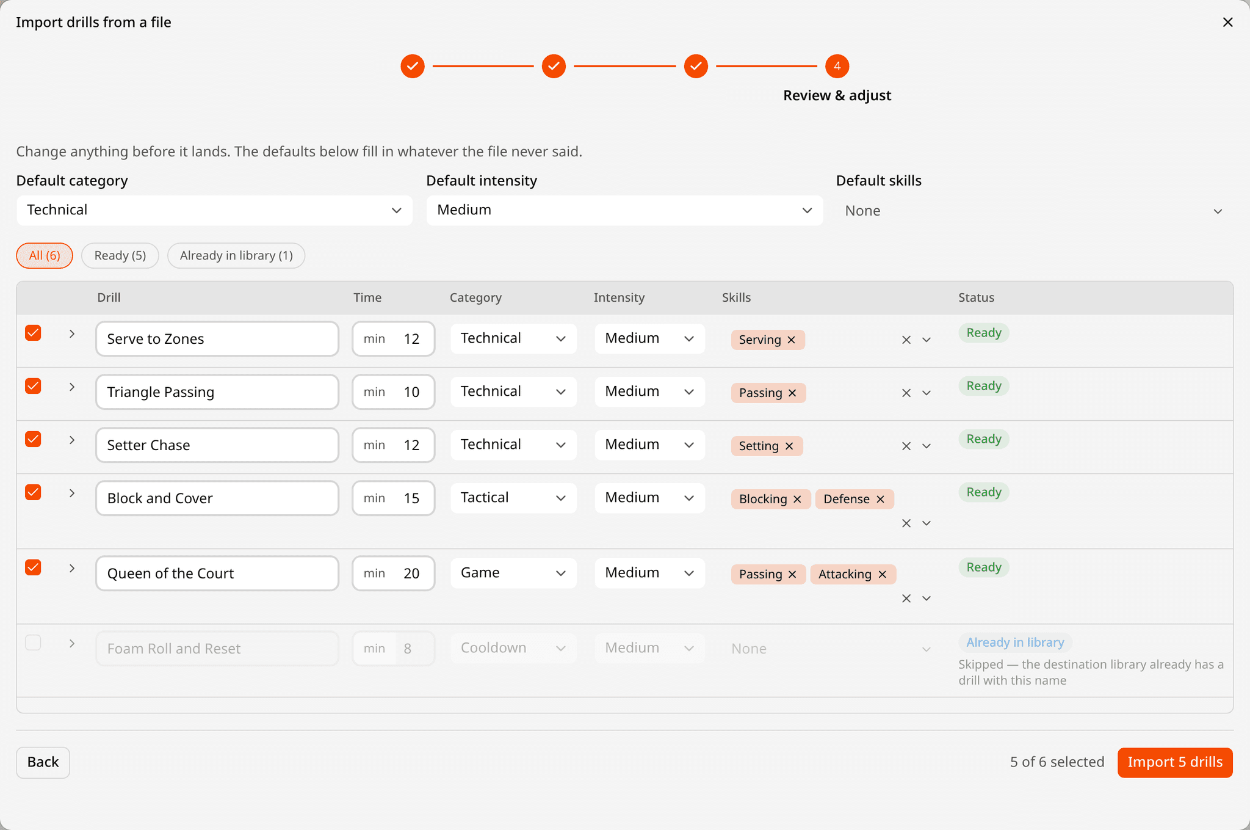Image resolution: width=1250 pixels, height=830 pixels.
Task: Uncheck the Setter Chase drill
Action: click(33, 439)
